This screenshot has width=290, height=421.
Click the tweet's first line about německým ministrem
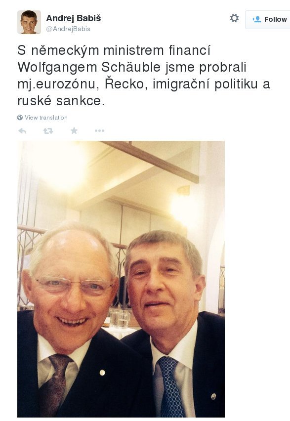114,51
